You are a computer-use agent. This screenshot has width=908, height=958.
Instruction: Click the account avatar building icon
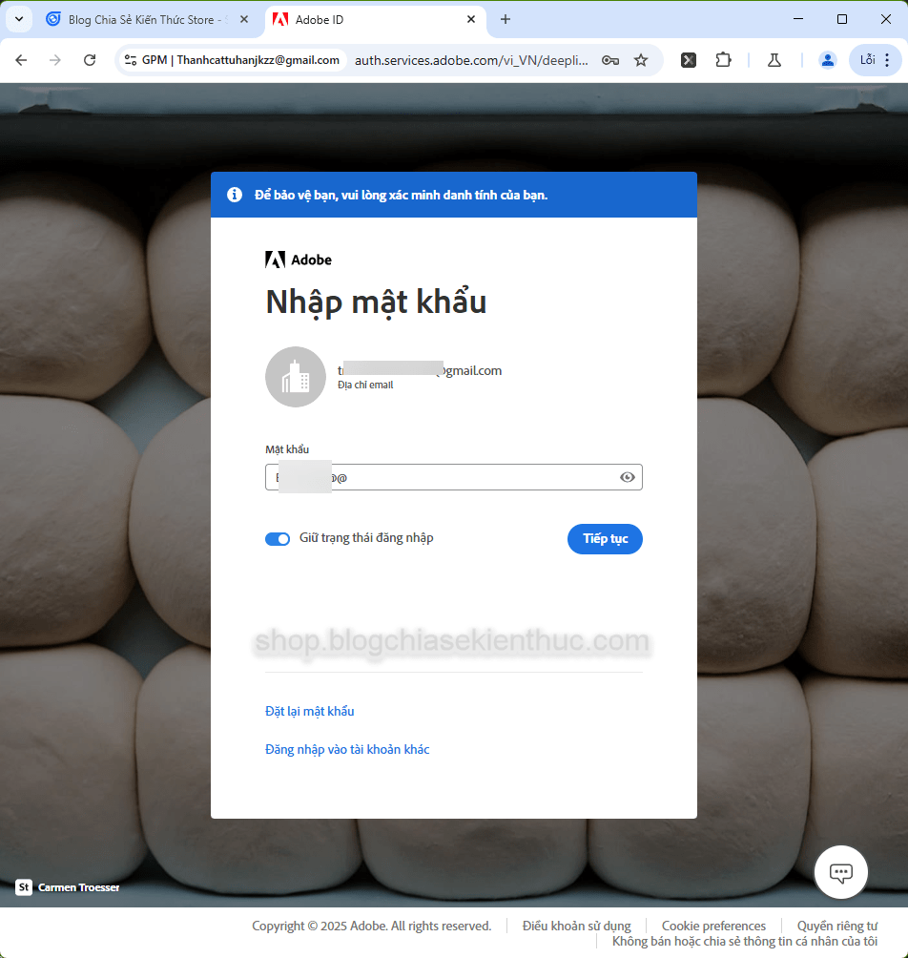[296, 377]
